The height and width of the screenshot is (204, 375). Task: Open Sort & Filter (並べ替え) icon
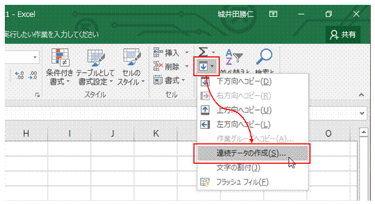(234, 57)
